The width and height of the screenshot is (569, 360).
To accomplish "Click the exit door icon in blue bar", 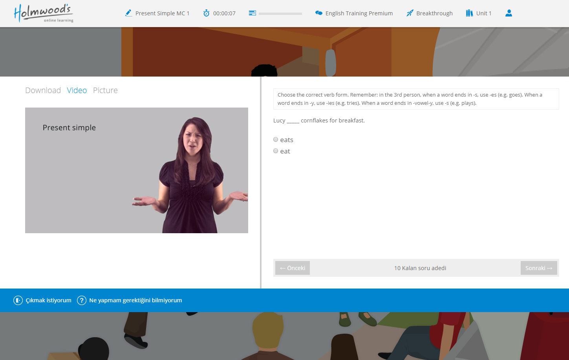I will (x=18, y=300).
